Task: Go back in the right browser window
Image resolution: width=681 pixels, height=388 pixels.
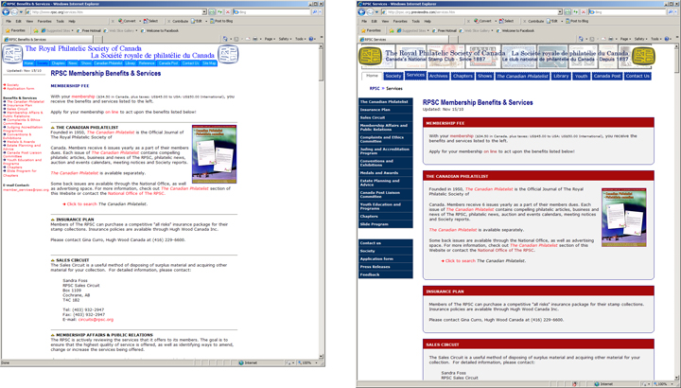Action: pyautogui.click(x=361, y=12)
